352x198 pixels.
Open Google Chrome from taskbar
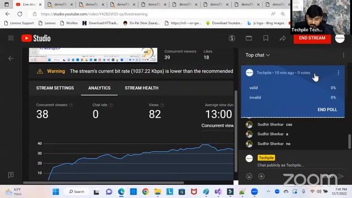(x=145, y=192)
